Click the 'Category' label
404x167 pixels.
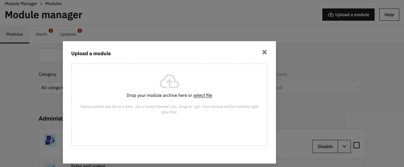pos(47,74)
